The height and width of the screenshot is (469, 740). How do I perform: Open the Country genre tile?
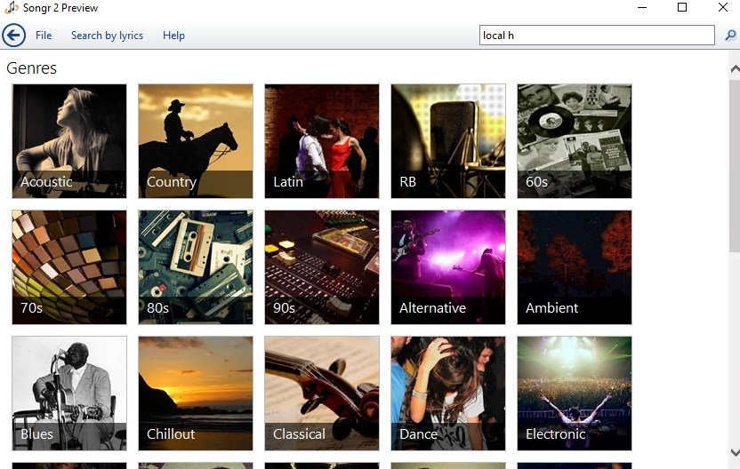(196, 141)
